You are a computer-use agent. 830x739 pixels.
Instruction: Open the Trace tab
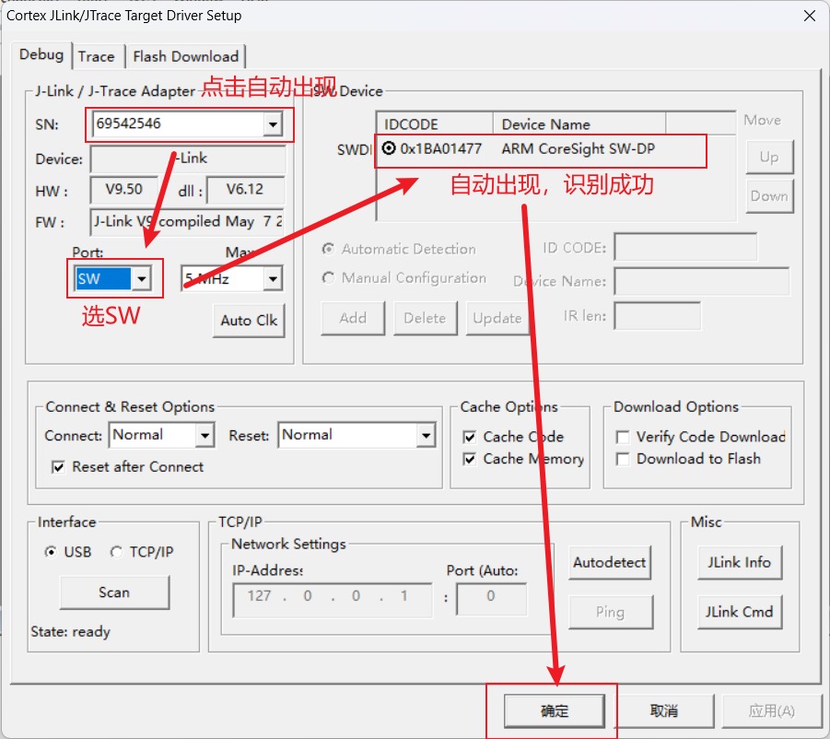point(97,56)
